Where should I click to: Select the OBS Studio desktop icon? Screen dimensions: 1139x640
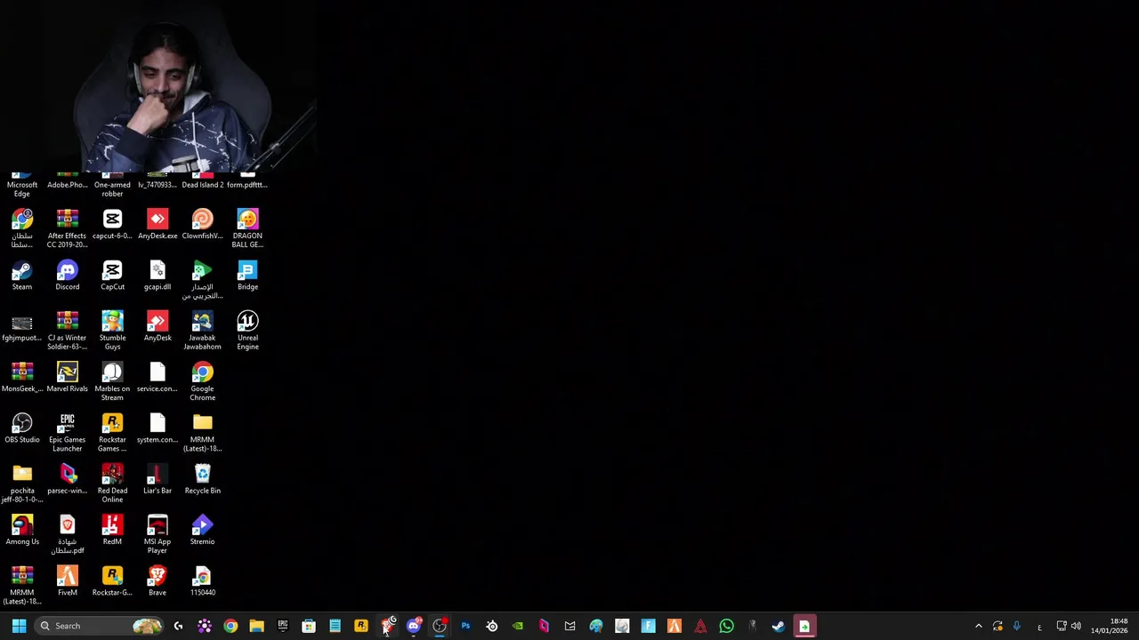coord(22,428)
